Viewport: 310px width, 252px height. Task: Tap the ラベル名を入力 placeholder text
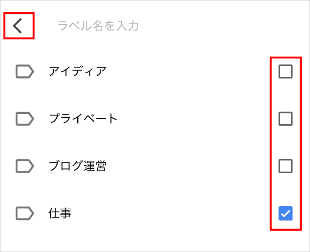(98, 26)
